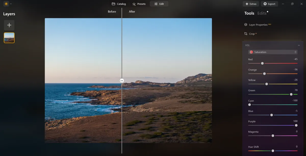306x156 pixels.
Task: Collapse the HSL panel
Action: pos(299,45)
